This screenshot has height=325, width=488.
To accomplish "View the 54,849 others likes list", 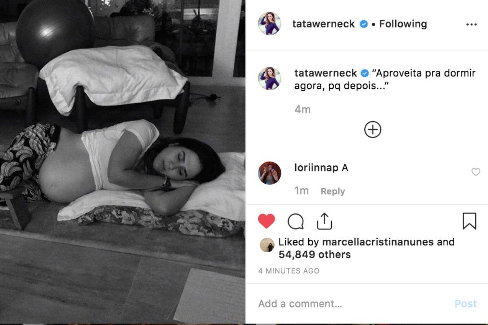I will point(314,255).
